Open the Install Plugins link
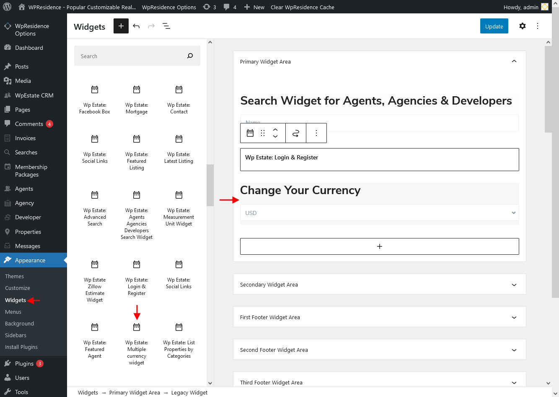559x397 pixels. tap(21, 347)
